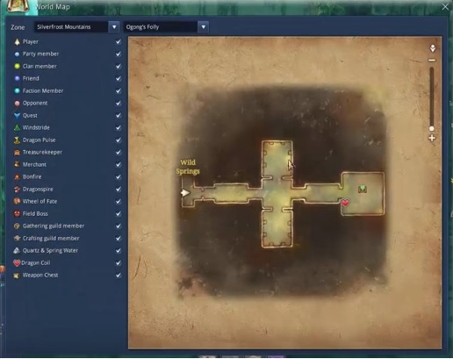Click the Dragon Coil heart legend icon
This screenshot has height=359, width=453.
17,262
